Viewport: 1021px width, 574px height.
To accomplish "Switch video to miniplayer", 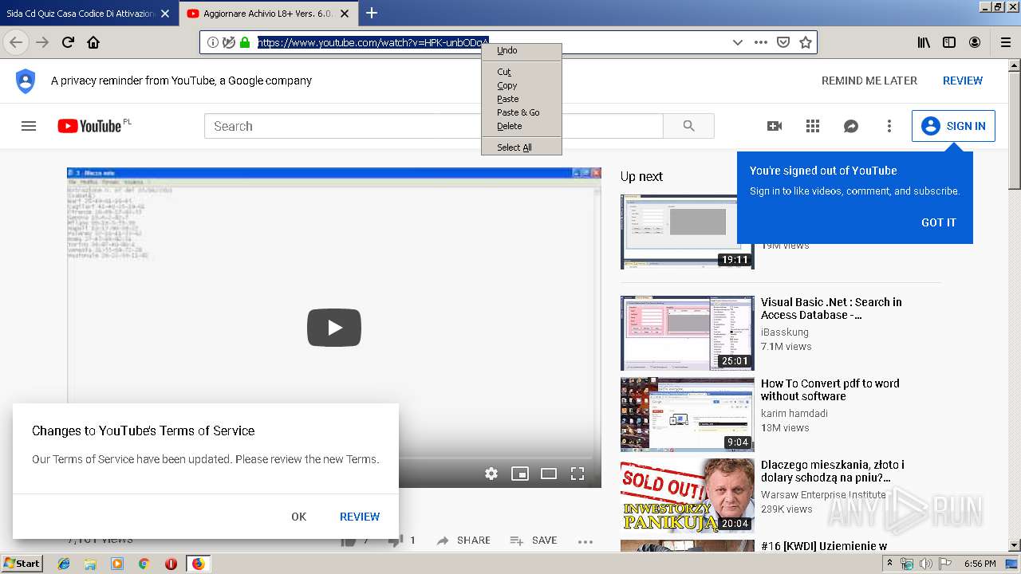I will coord(520,474).
